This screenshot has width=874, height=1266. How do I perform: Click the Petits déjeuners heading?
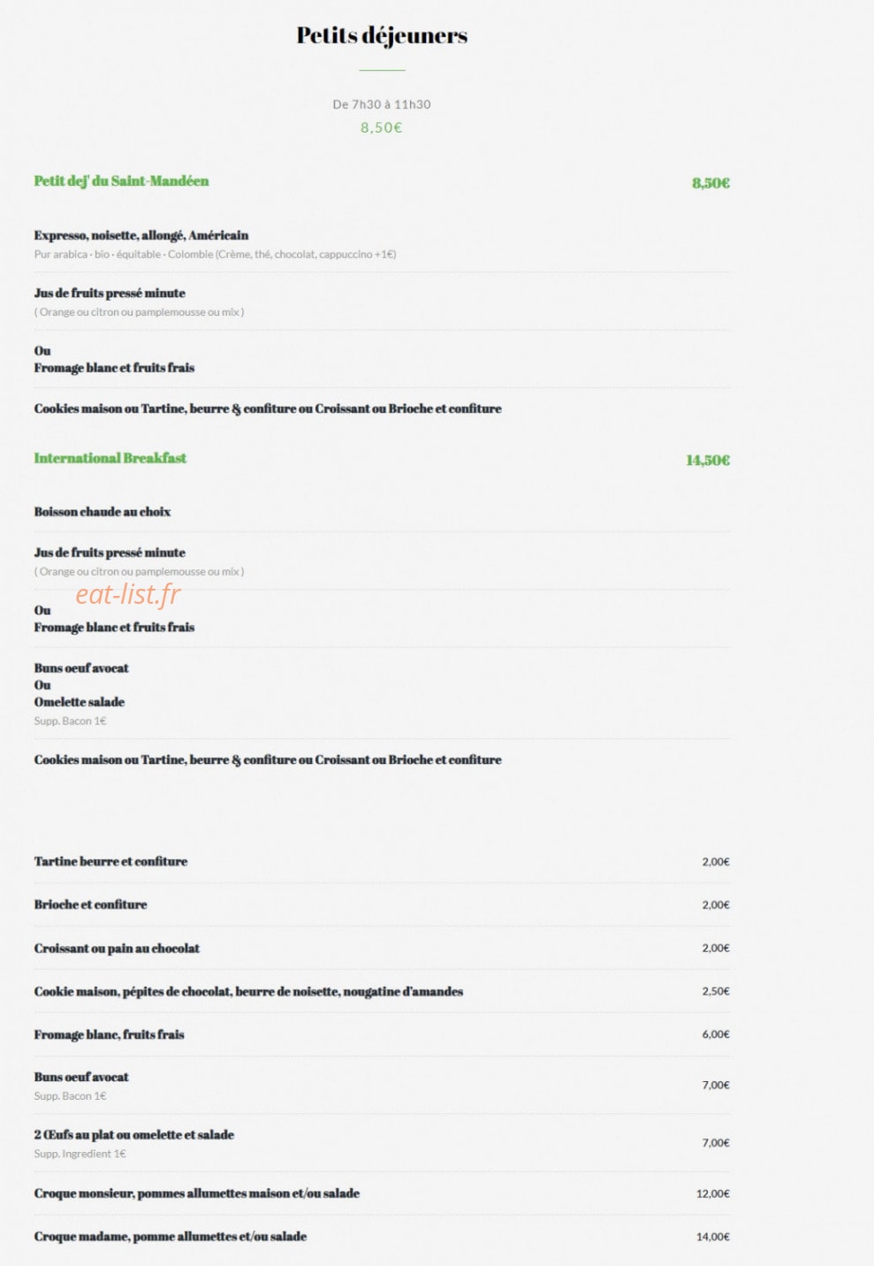click(382, 35)
